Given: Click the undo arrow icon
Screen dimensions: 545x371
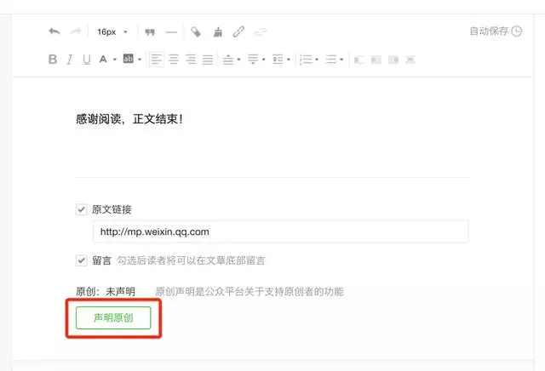Looking at the screenshot, I should (x=54, y=31).
